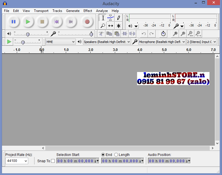Open the Sync-Lock tracks clock icon
The image size is (222, 175).
[163, 34]
